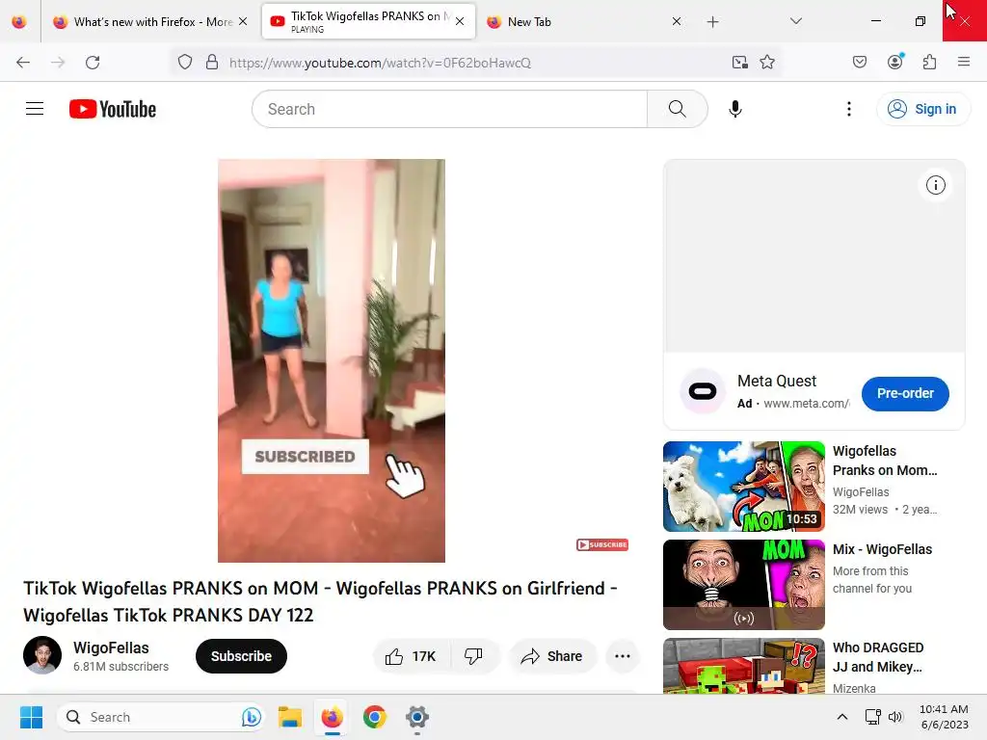Click the browser forward arrow
This screenshot has height=740, width=987.
[58, 63]
